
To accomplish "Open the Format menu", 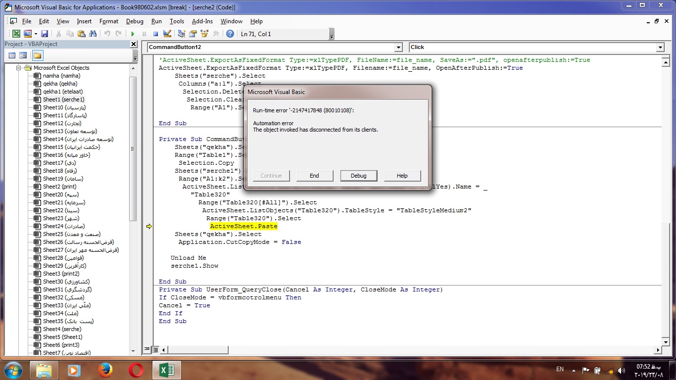I will point(109,21).
